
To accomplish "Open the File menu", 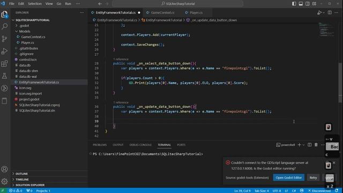I will [12, 4].
